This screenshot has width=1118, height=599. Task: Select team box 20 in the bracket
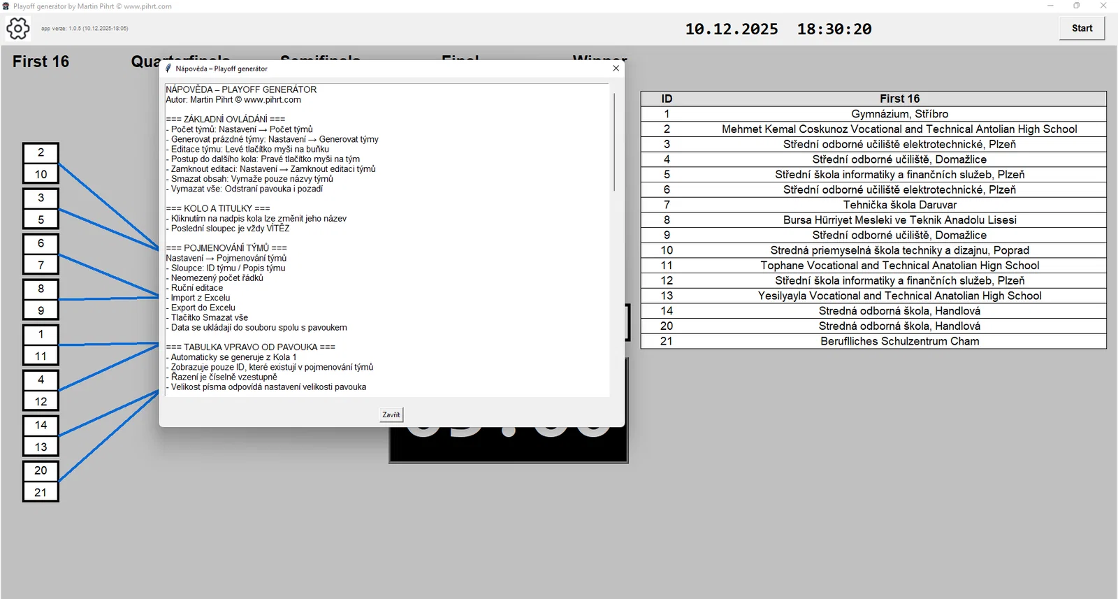point(41,471)
